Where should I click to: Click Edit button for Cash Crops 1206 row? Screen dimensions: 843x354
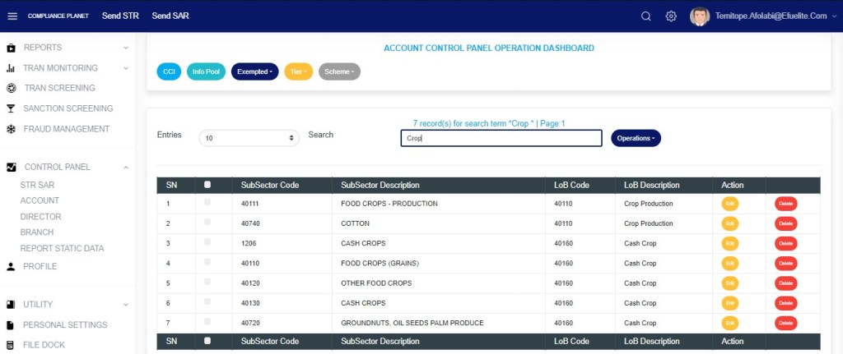pos(730,243)
